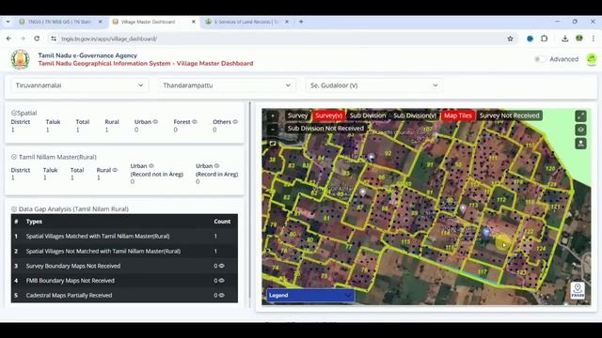602x338 pixels.
Task: Toggle the Advanced switch
Action: point(540,59)
